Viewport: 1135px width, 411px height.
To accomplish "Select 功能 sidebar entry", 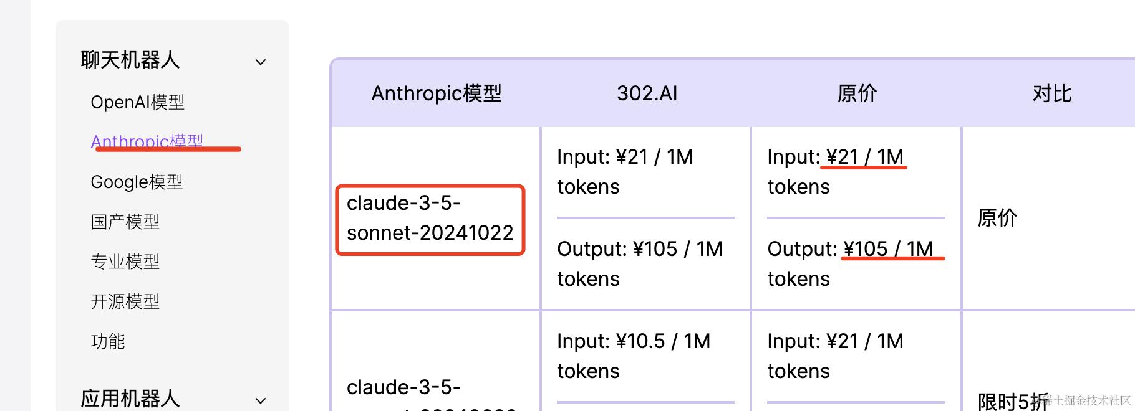I will pos(108,341).
